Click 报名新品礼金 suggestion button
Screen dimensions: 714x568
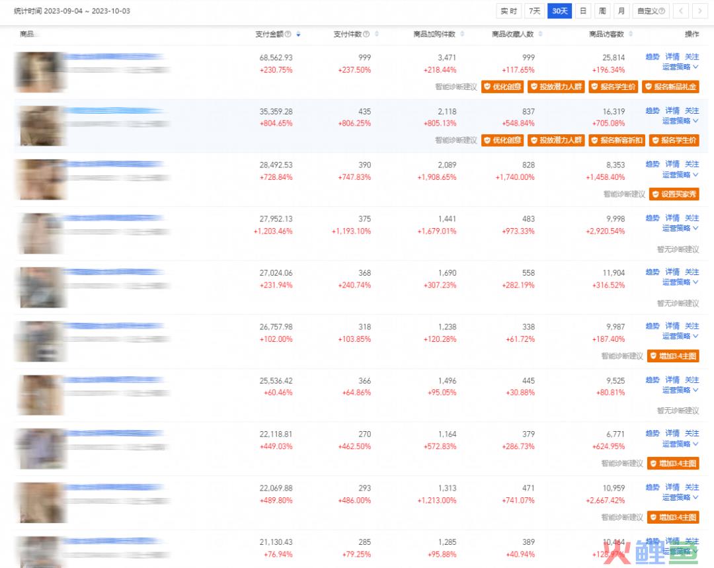click(x=670, y=87)
